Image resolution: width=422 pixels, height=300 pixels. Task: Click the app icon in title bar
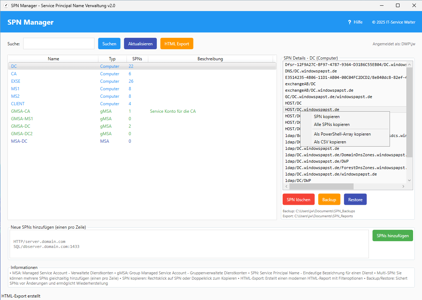pos(6,6)
